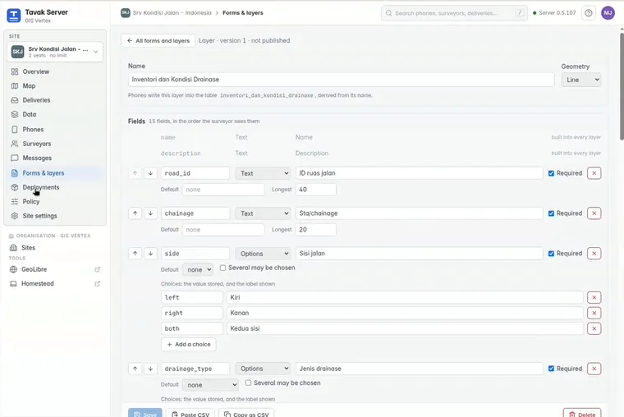Move chainage field down with arrow
The width and height of the screenshot is (624, 417).
point(150,213)
